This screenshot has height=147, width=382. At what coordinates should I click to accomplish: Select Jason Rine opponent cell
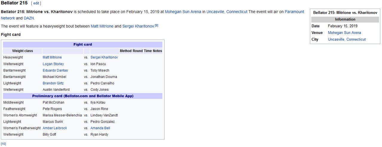[99, 109]
